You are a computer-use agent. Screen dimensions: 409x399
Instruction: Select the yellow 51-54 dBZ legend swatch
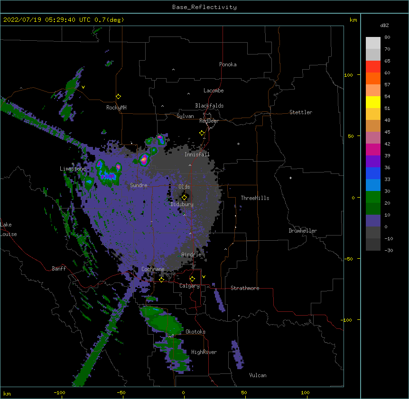point(373,102)
